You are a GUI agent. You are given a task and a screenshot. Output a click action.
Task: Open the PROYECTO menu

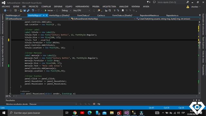[33, 6]
